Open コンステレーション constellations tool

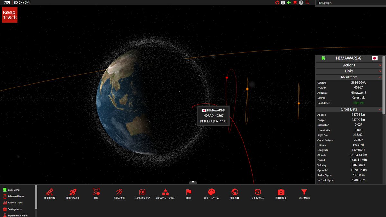click(x=165, y=194)
